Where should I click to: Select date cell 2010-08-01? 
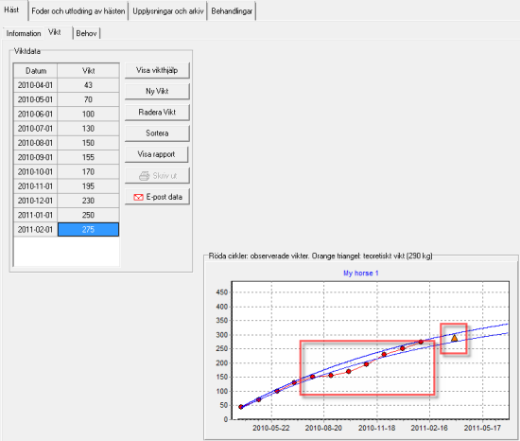click(x=36, y=143)
